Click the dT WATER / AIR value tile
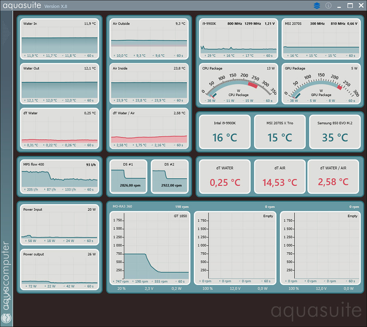The height and width of the screenshot is (327, 367). [x=333, y=176]
